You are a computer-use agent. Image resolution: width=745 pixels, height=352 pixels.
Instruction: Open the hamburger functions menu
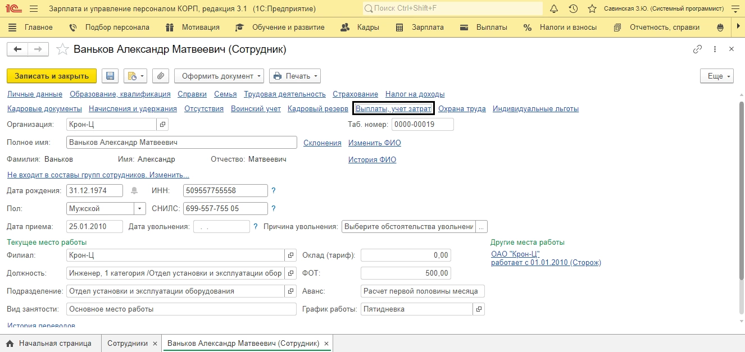33,9
